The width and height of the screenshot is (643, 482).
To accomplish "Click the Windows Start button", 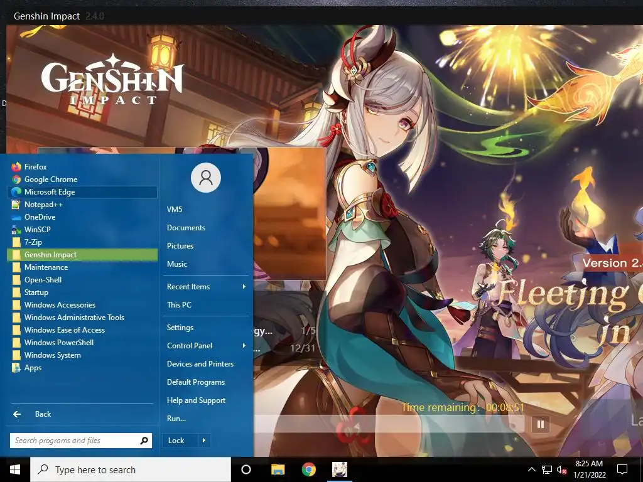I will point(15,469).
